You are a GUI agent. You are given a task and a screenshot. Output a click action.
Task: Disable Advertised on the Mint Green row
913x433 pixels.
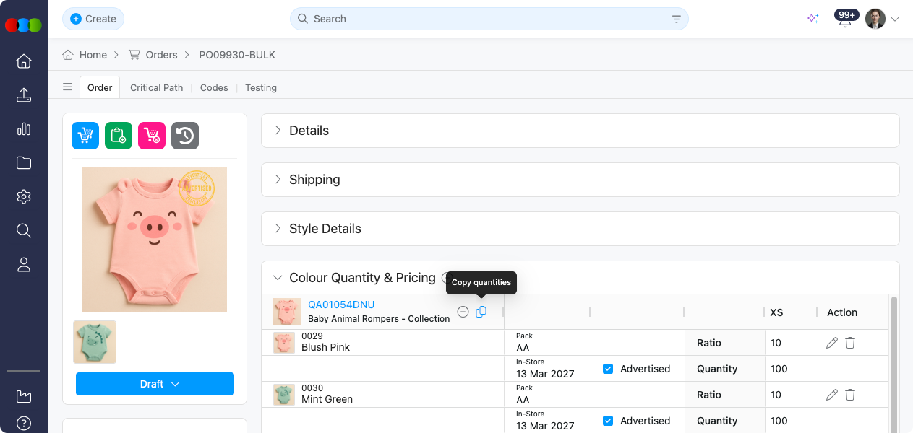click(608, 421)
